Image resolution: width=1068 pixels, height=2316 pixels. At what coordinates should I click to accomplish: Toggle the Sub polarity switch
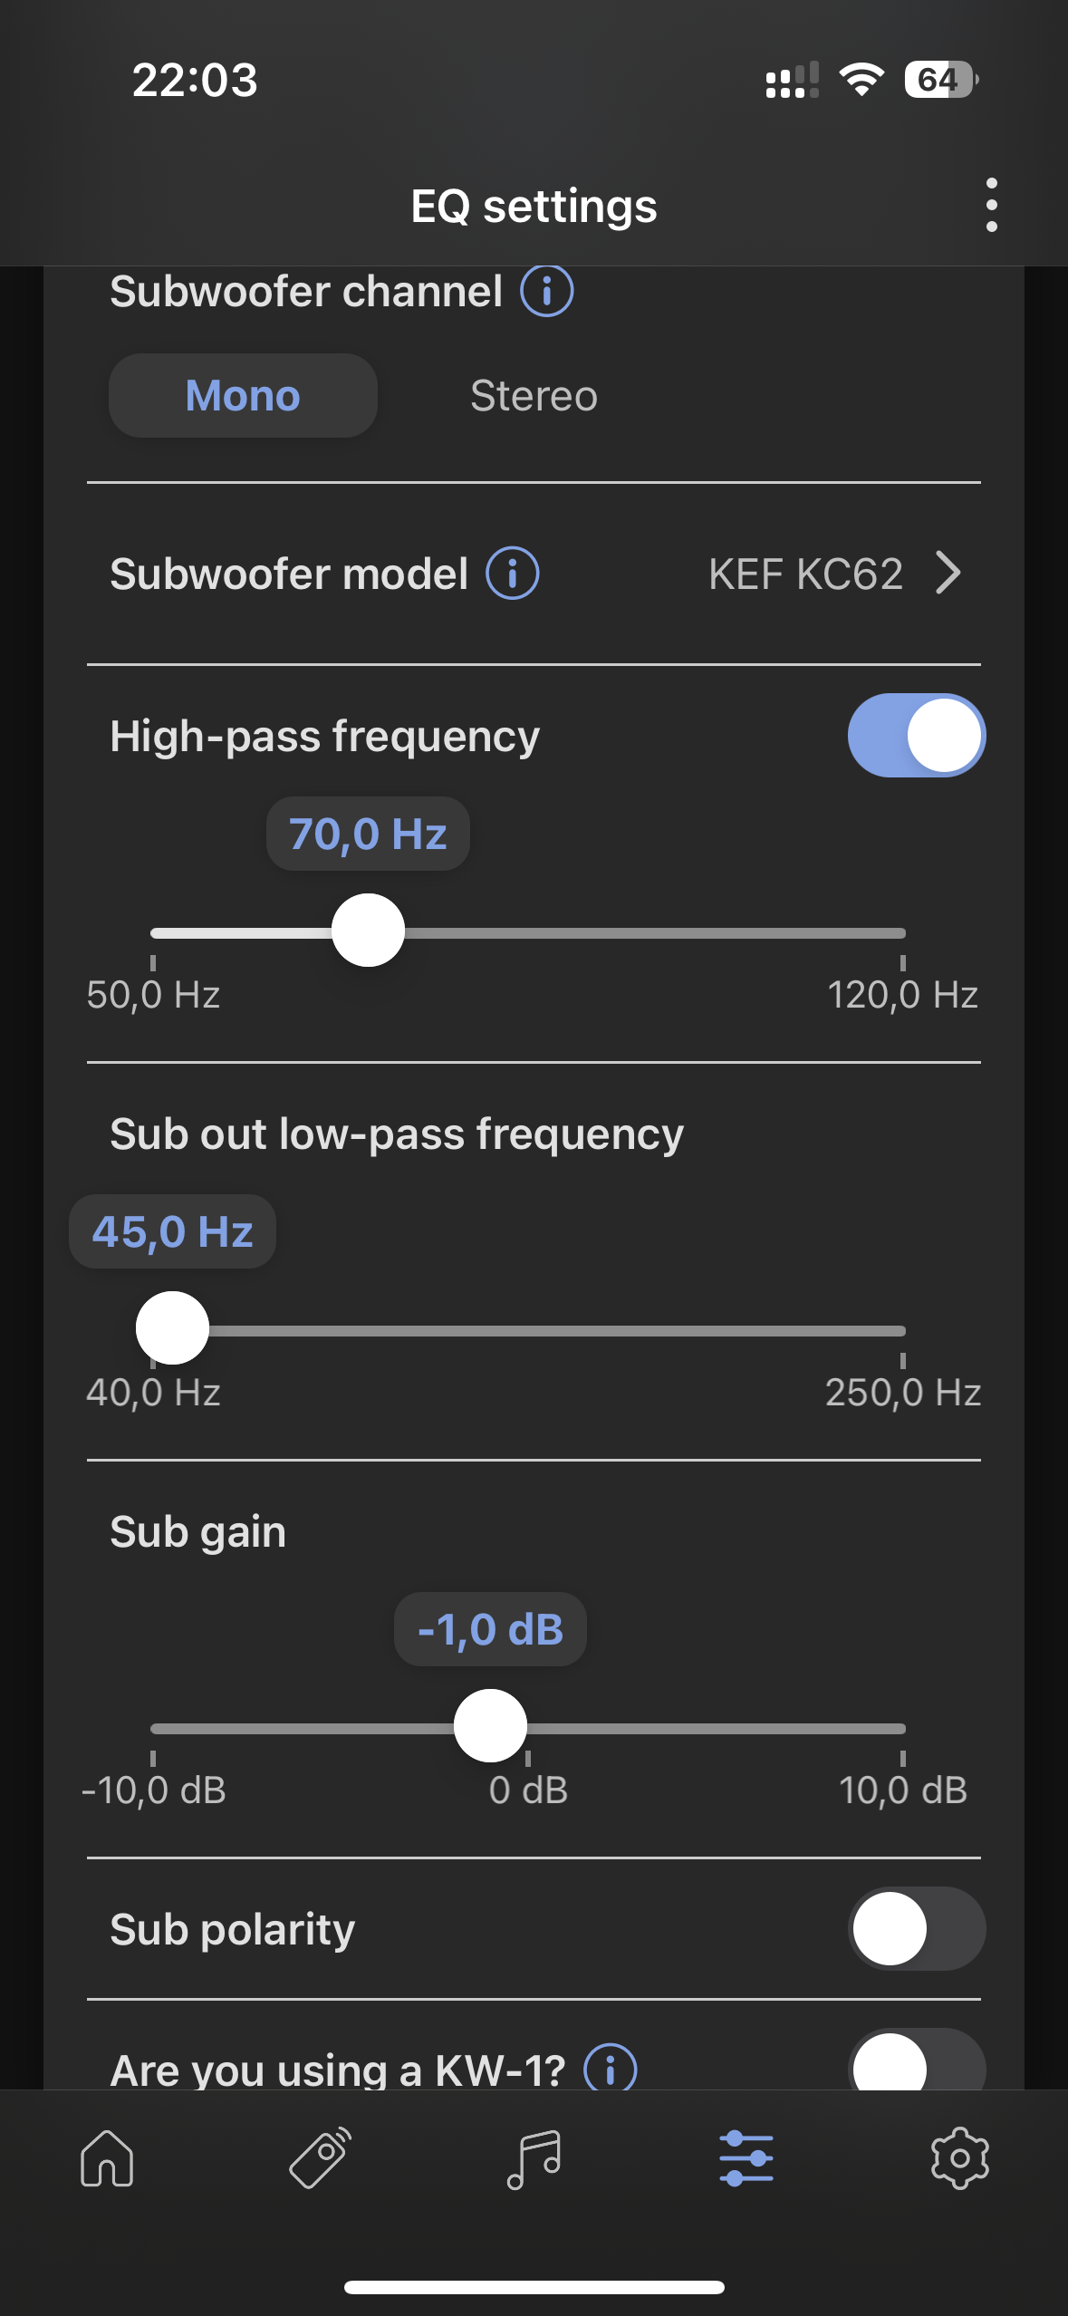pyautogui.click(x=917, y=1928)
